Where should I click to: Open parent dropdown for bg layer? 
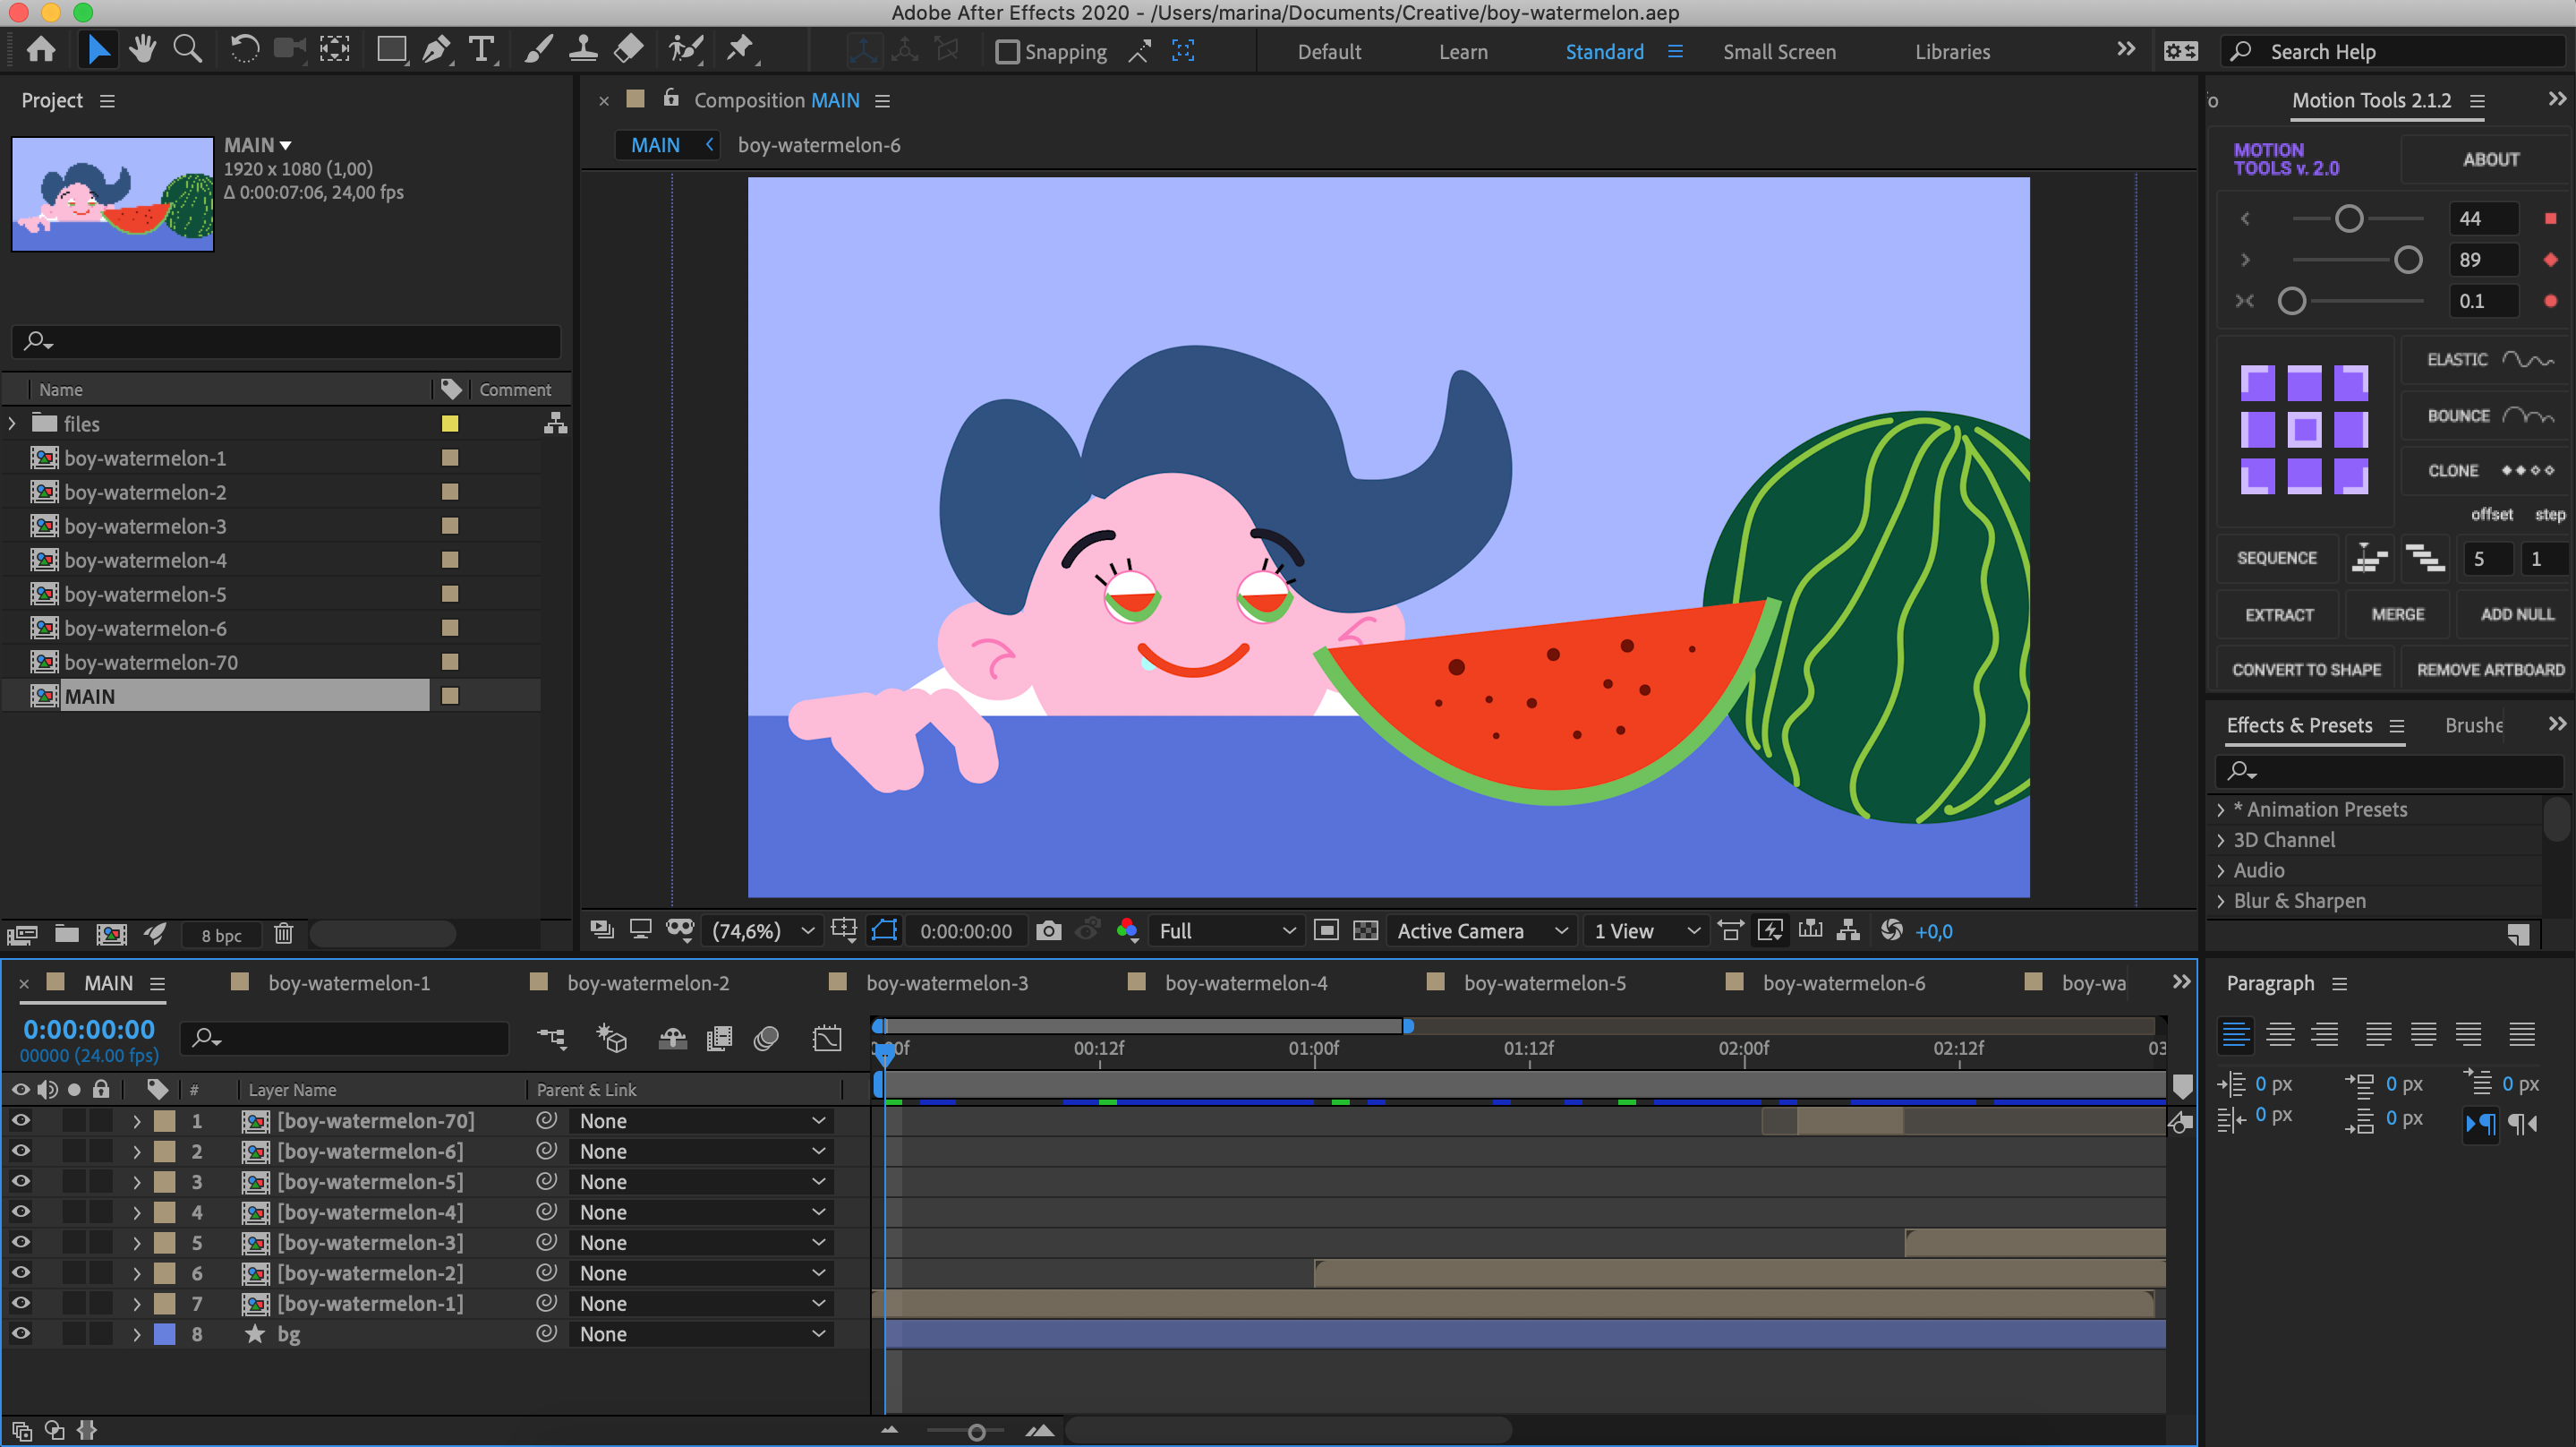click(703, 1334)
